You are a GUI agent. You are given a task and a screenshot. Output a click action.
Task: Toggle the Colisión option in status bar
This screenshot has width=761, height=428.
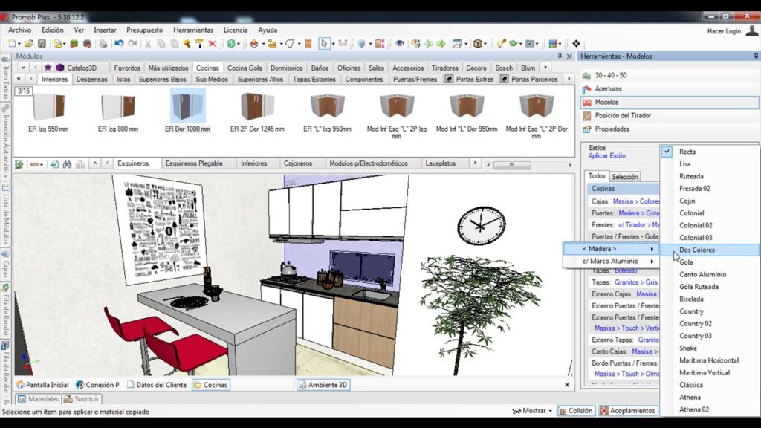(576, 411)
